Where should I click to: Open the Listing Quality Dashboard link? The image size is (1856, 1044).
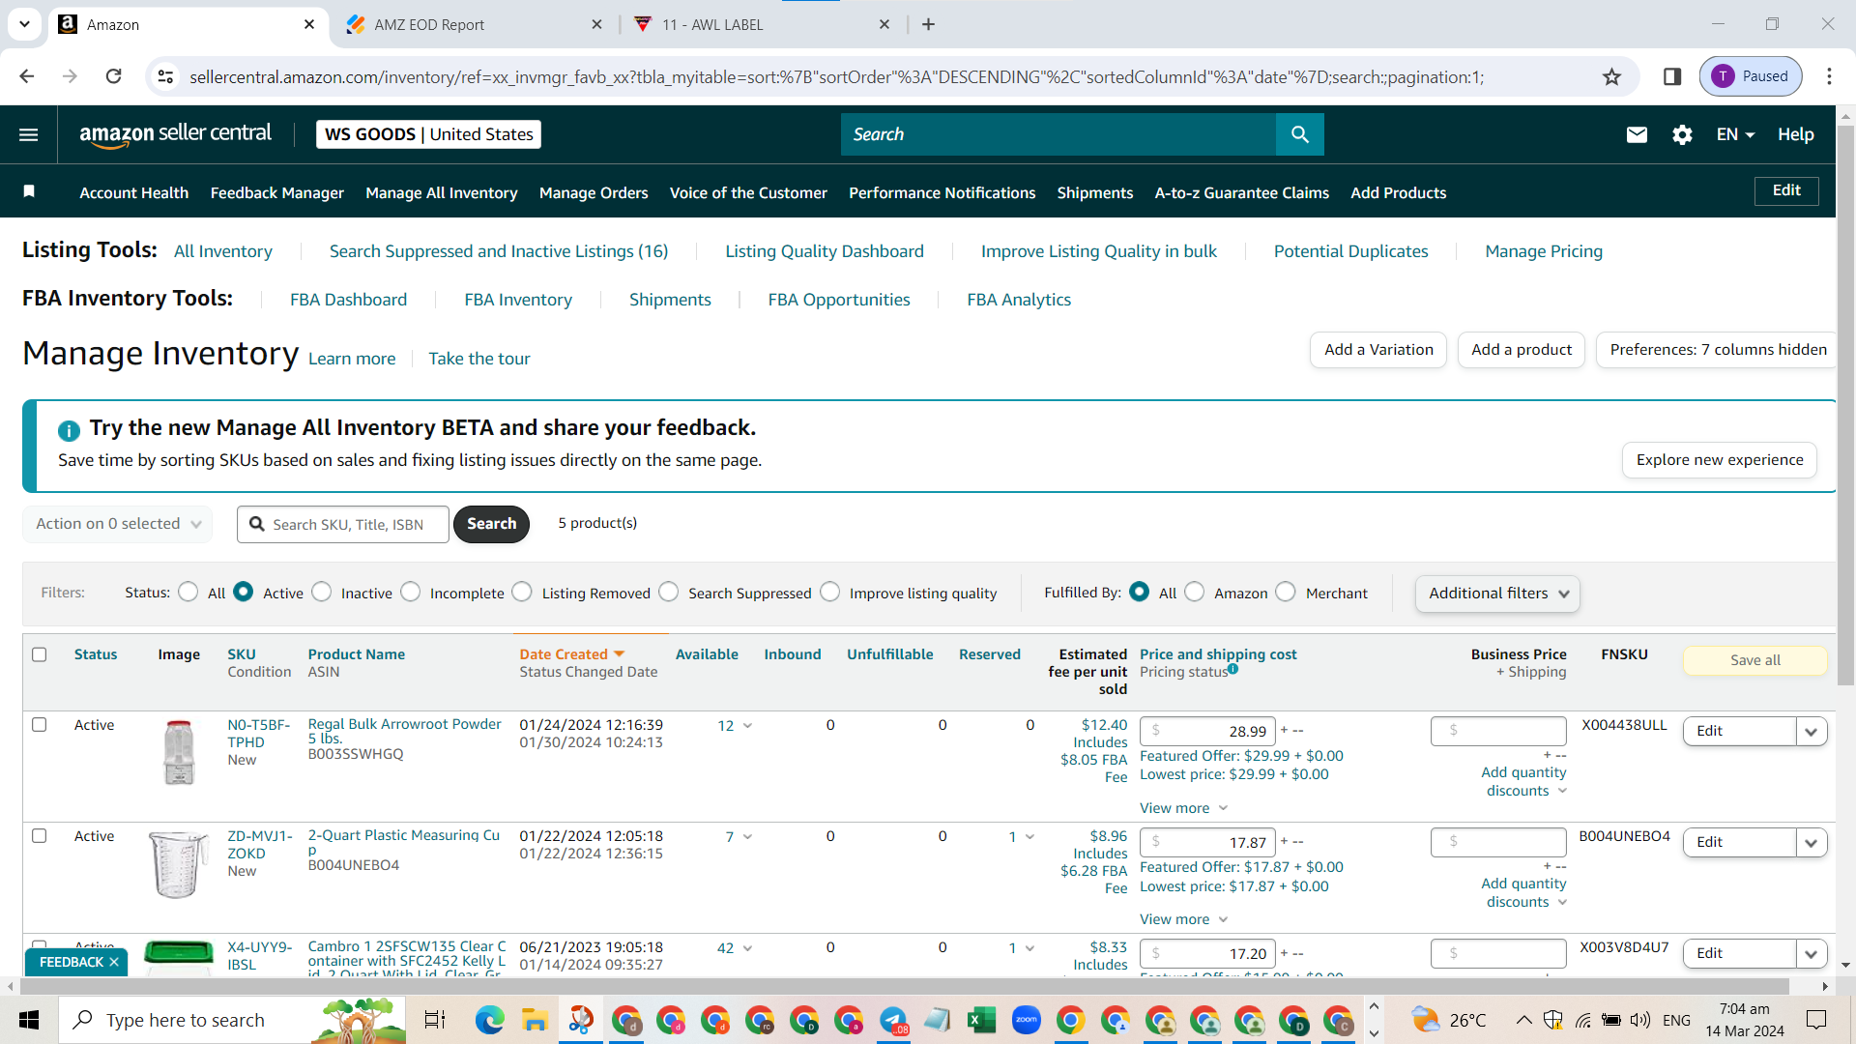point(825,251)
